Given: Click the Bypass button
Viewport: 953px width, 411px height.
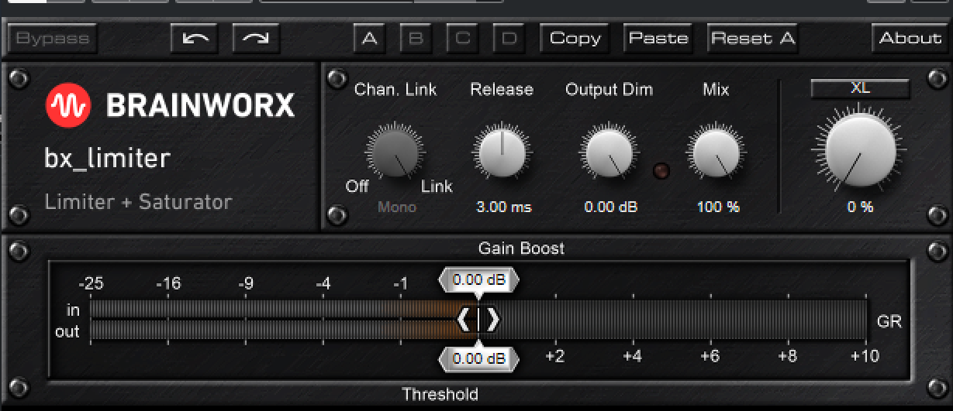Looking at the screenshot, I should (53, 38).
